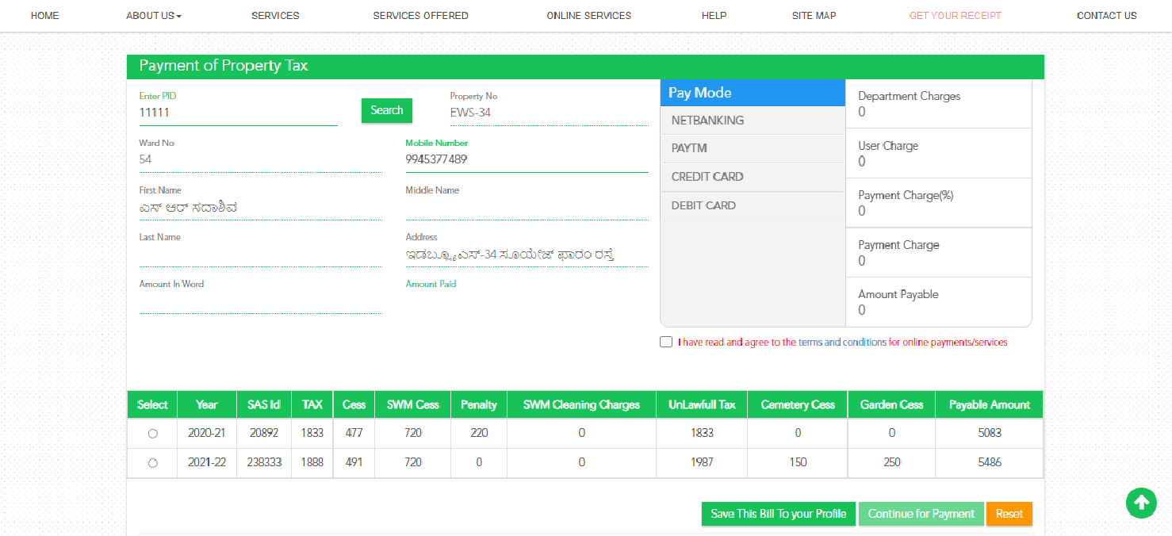
Task: Click Continue for Payment
Action: tap(921, 513)
